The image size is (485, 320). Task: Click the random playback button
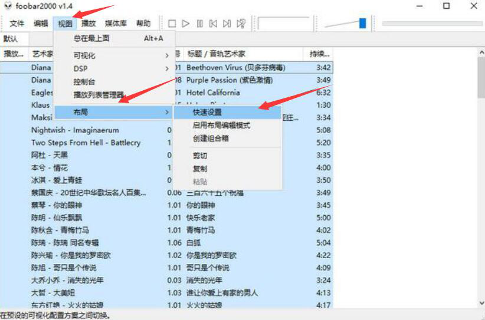[241, 24]
